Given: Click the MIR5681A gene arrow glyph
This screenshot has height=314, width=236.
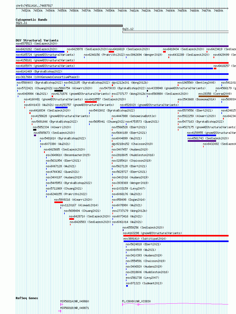Looking at the screenshot, I should (x=62, y=304).
